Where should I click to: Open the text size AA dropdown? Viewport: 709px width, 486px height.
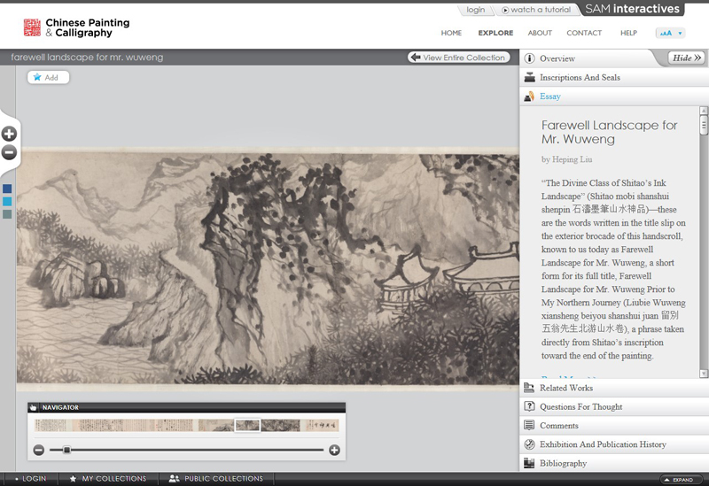click(x=670, y=33)
